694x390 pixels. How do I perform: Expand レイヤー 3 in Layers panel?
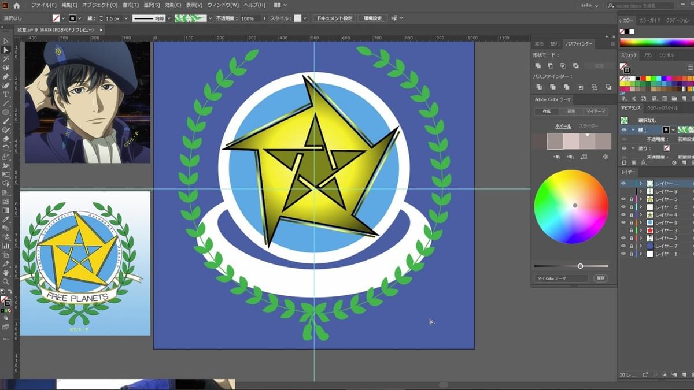coord(641,231)
